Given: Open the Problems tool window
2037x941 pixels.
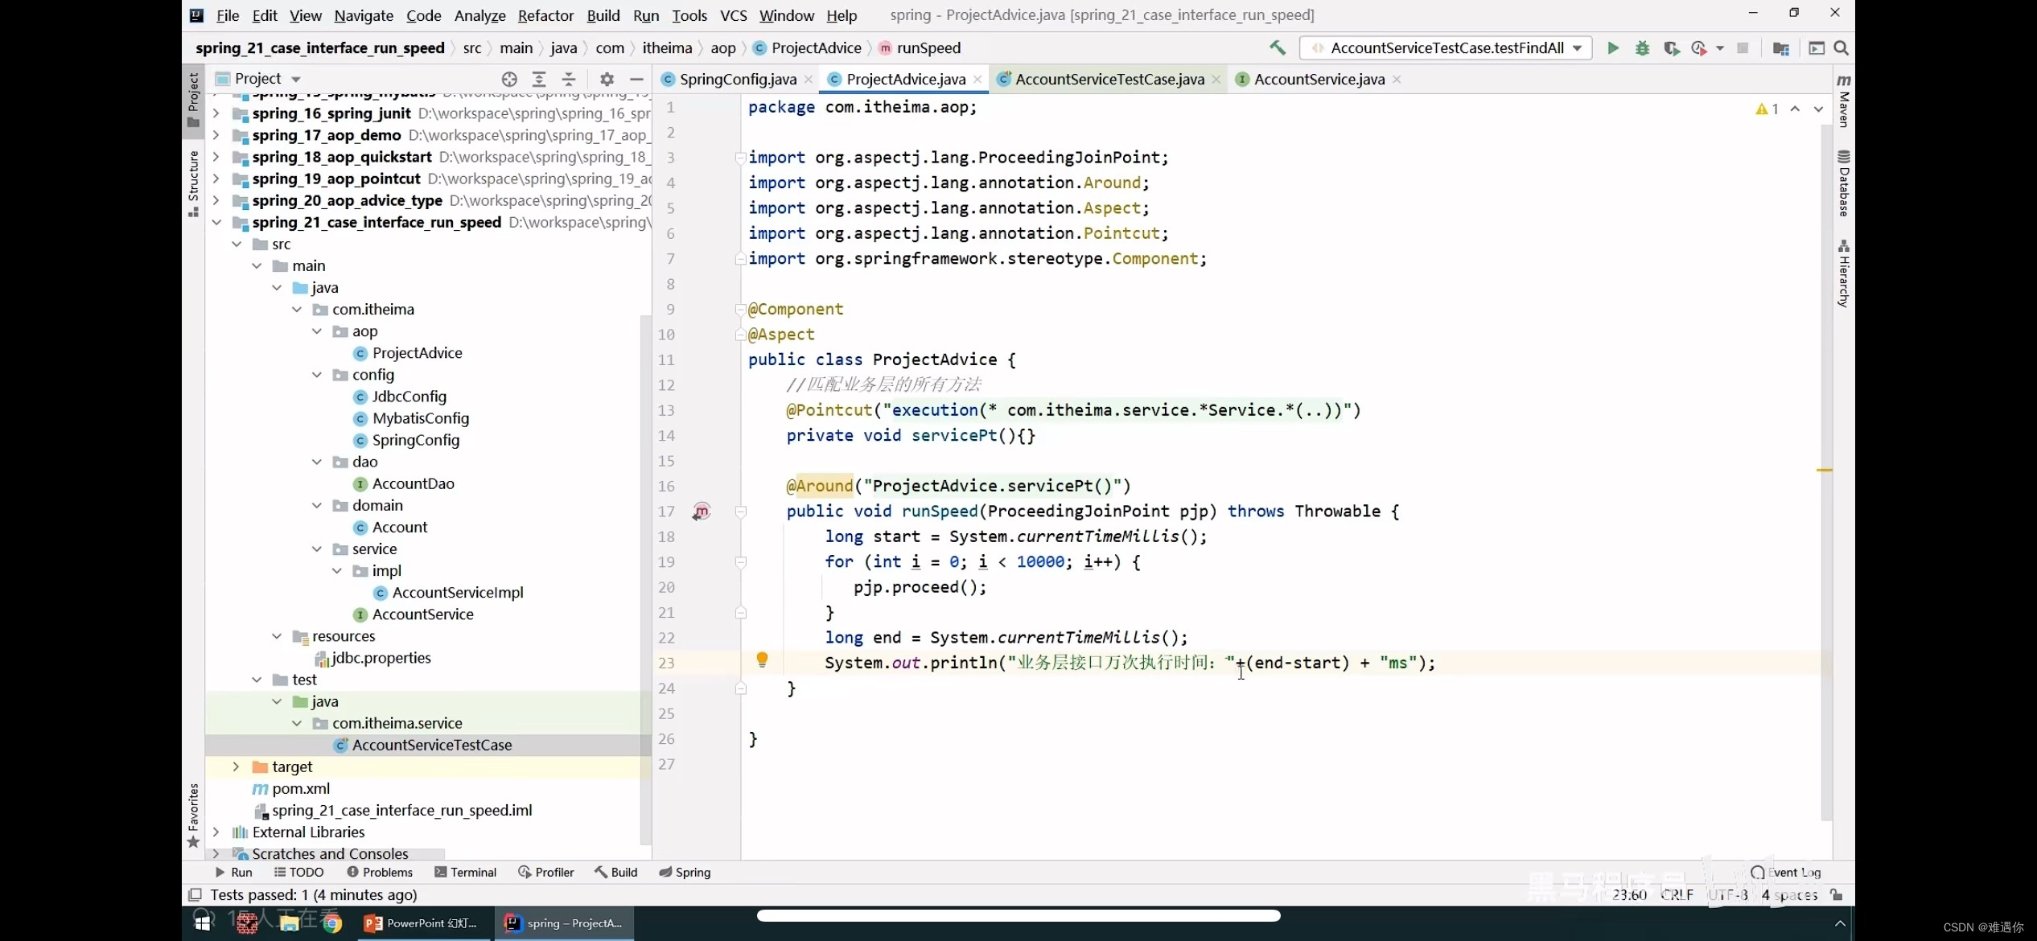Looking at the screenshot, I should tap(380, 873).
